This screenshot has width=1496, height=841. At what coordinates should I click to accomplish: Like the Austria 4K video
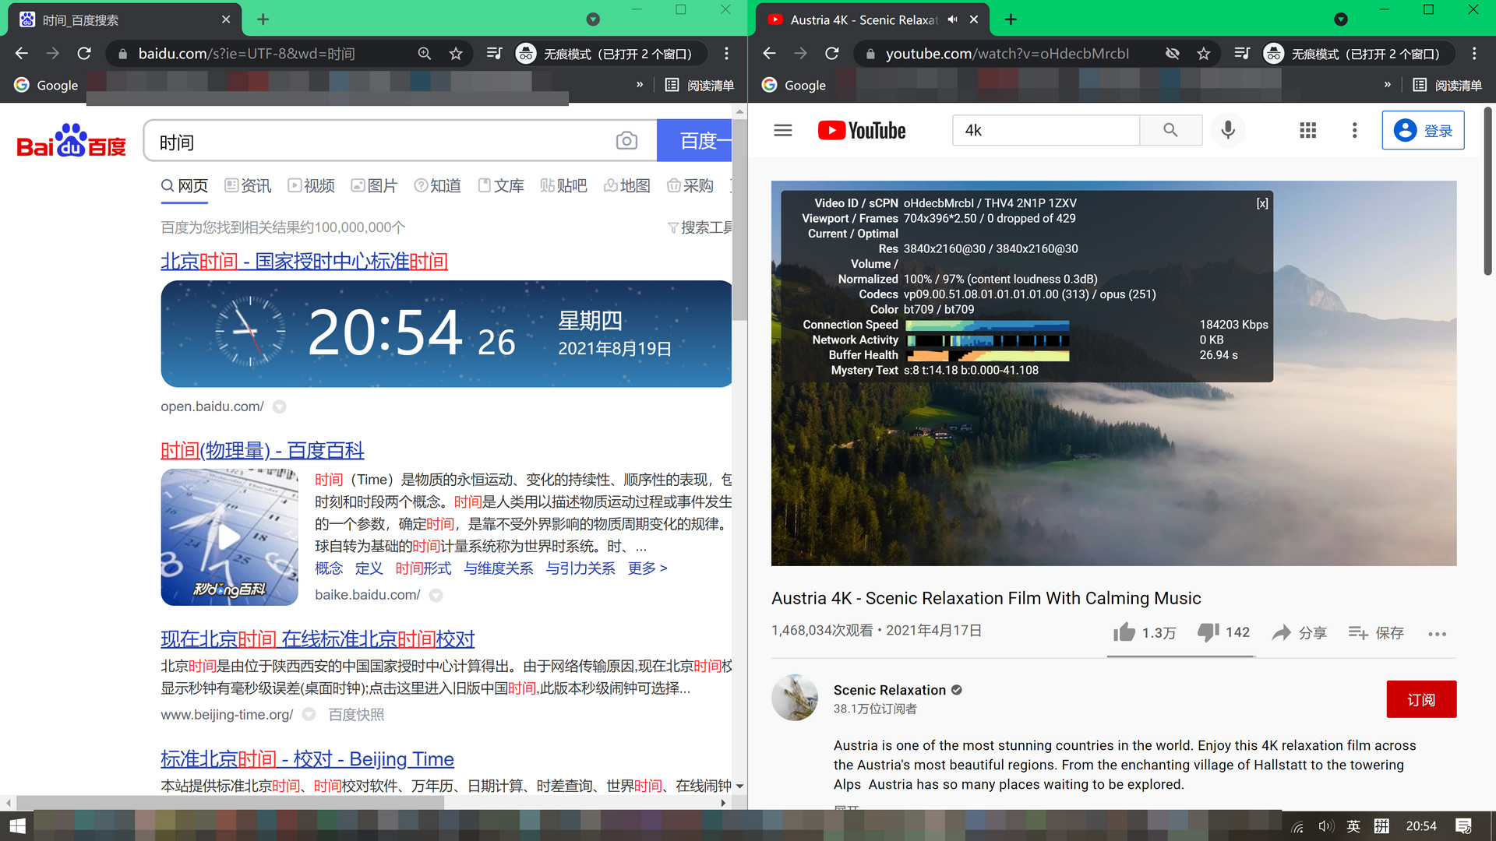point(1124,632)
